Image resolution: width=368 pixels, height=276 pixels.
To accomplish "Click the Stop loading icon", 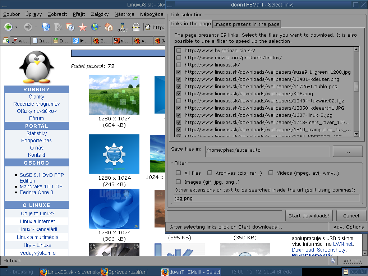I will [58, 27].
